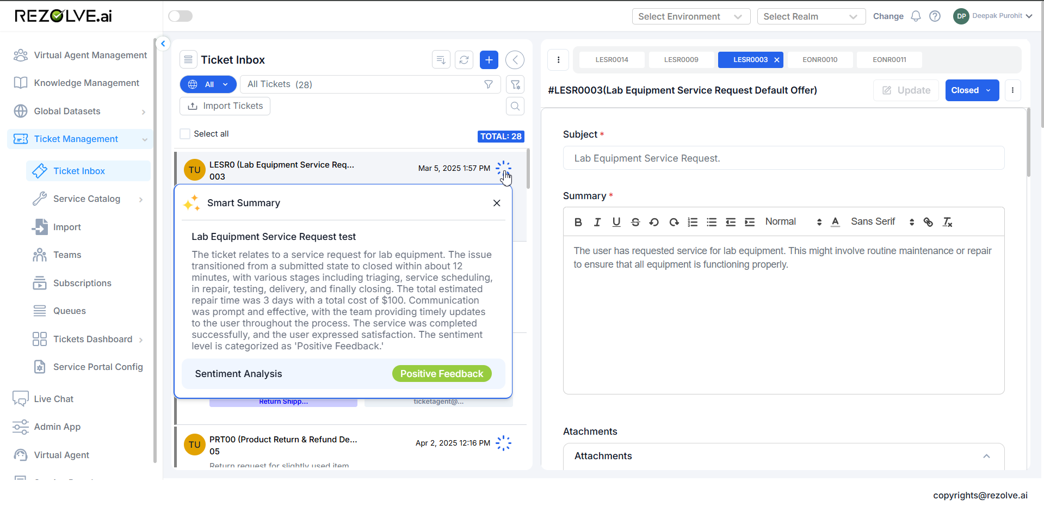Screen dimensions: 1044x506
Task: Switch to the EONR0010 tab
Action: pyautogui.click(x=820, y=60)
